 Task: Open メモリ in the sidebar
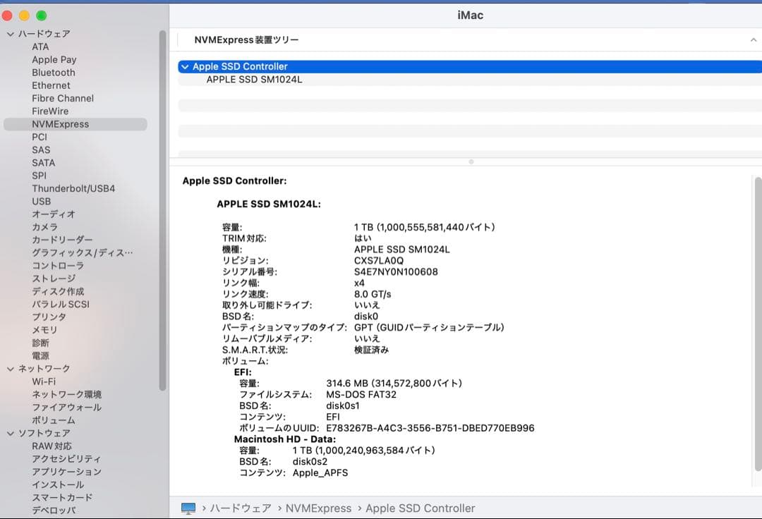pos(44,330)
